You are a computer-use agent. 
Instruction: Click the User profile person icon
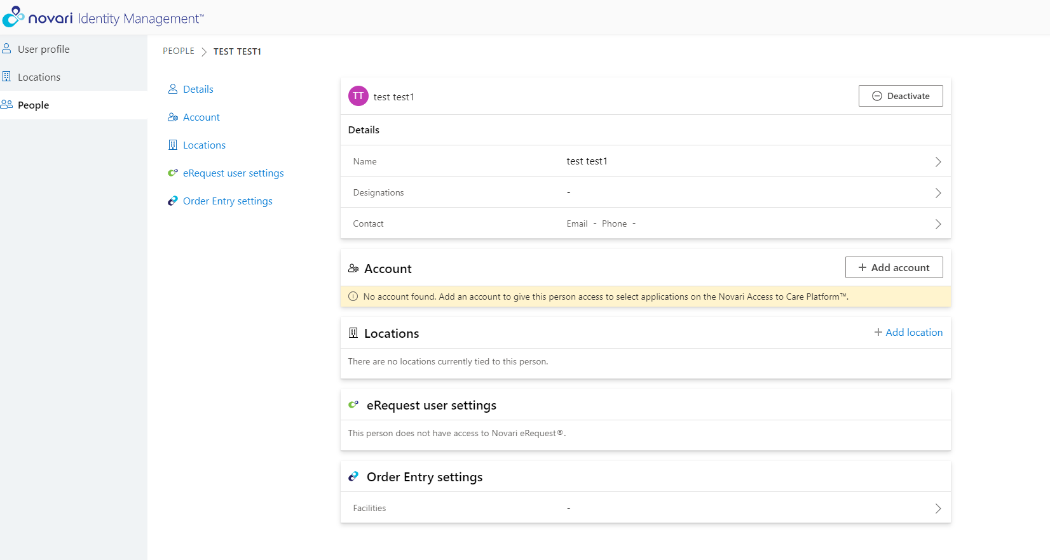(6, 48)
